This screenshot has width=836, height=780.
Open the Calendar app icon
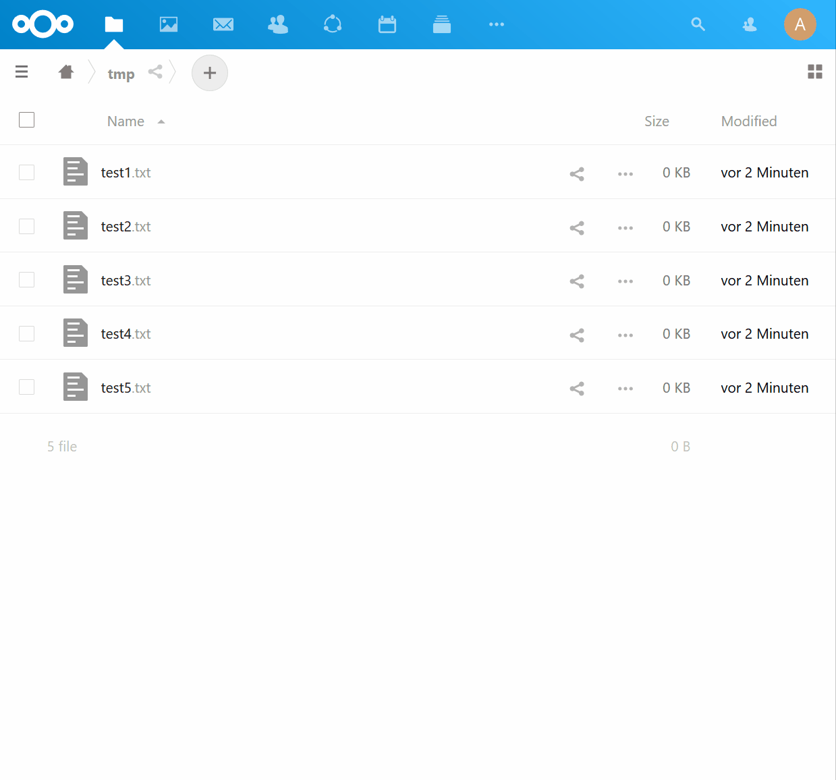click(387, 24)
